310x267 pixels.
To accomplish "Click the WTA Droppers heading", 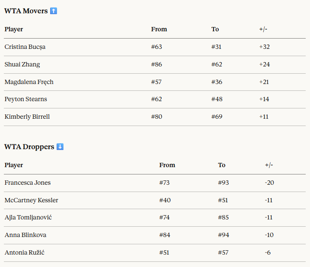I will (x=29, y=147).
